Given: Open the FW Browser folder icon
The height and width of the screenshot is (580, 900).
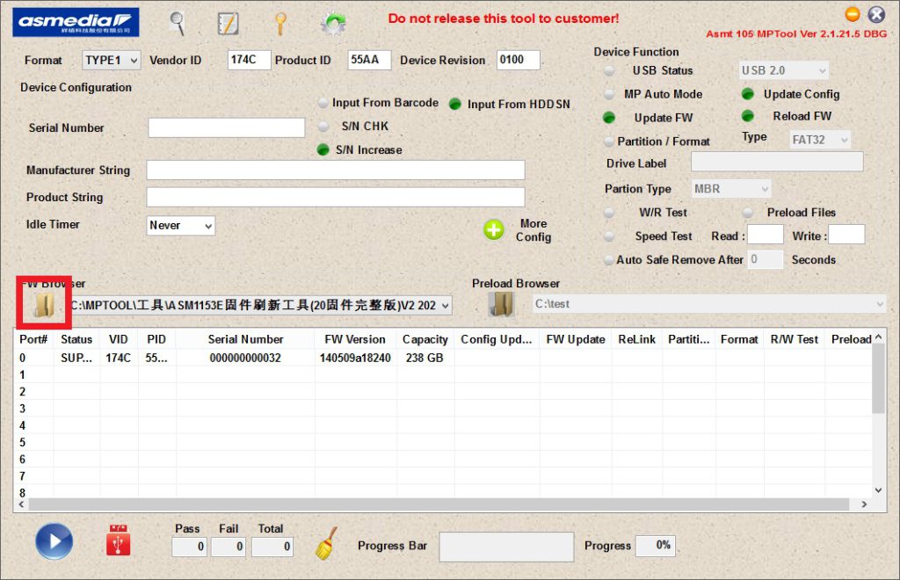Looking at the screenshot, I should (43, 305).
